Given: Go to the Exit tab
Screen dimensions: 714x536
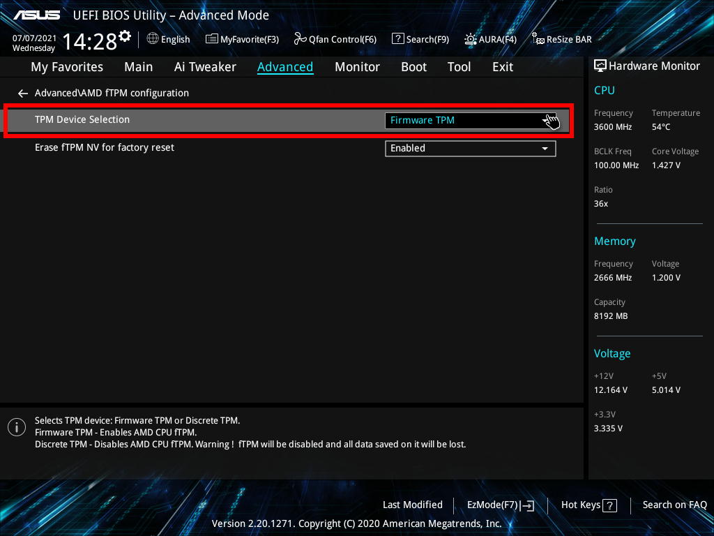Looking at the screenshot, I should pos(503,67).
